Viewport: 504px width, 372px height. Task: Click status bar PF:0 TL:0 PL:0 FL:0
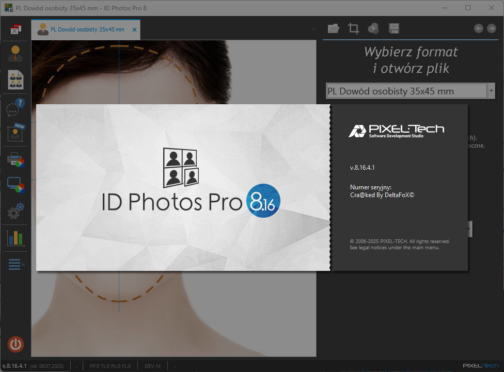(111, 366)
